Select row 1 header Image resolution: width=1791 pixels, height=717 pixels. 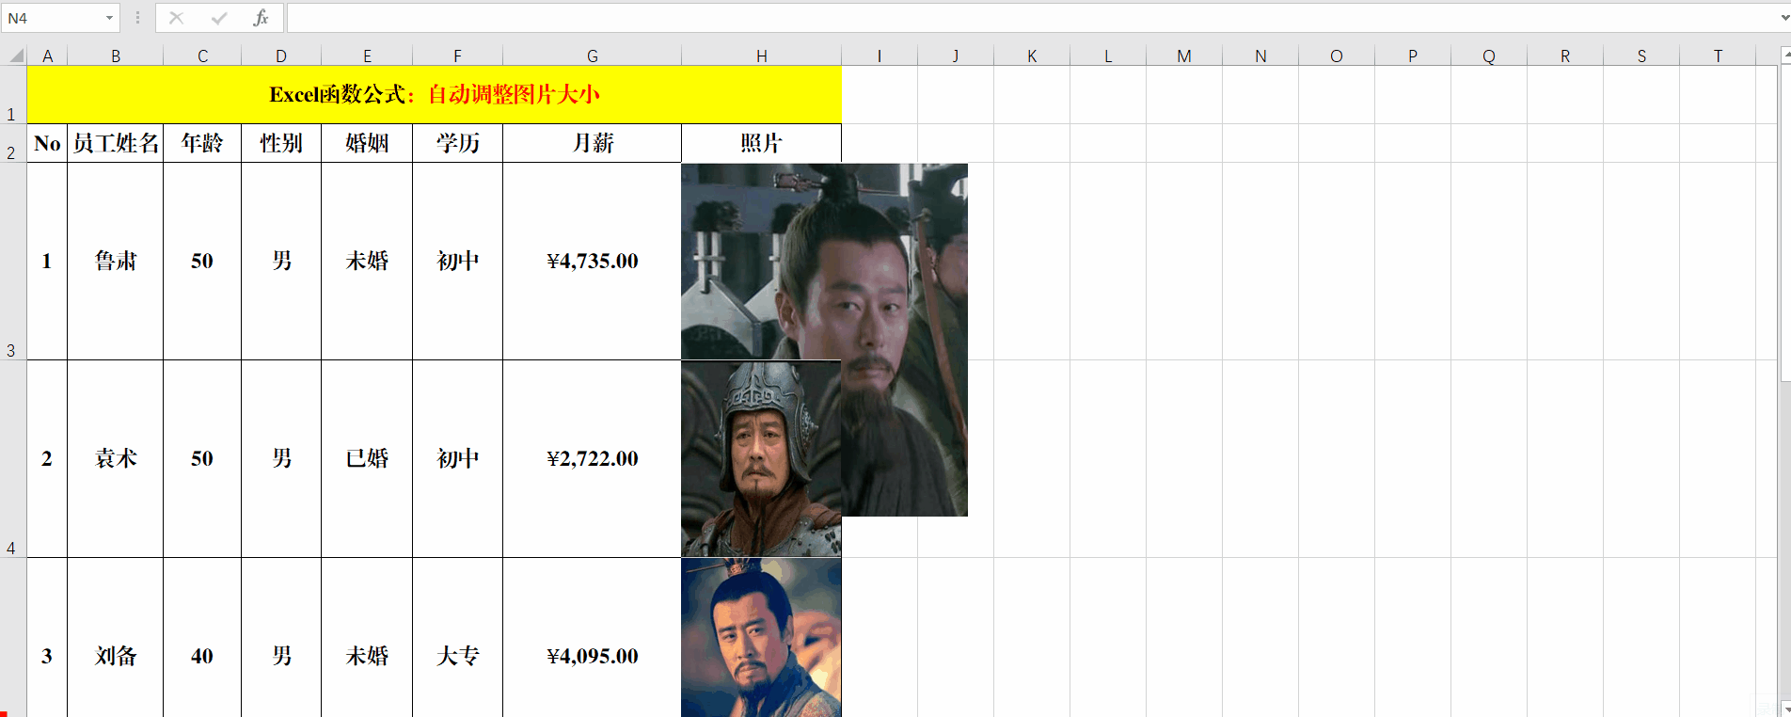pos(13,94)
